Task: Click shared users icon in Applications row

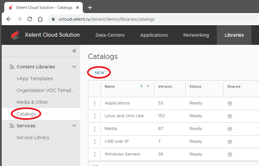Action: click(x=230, y=103)
